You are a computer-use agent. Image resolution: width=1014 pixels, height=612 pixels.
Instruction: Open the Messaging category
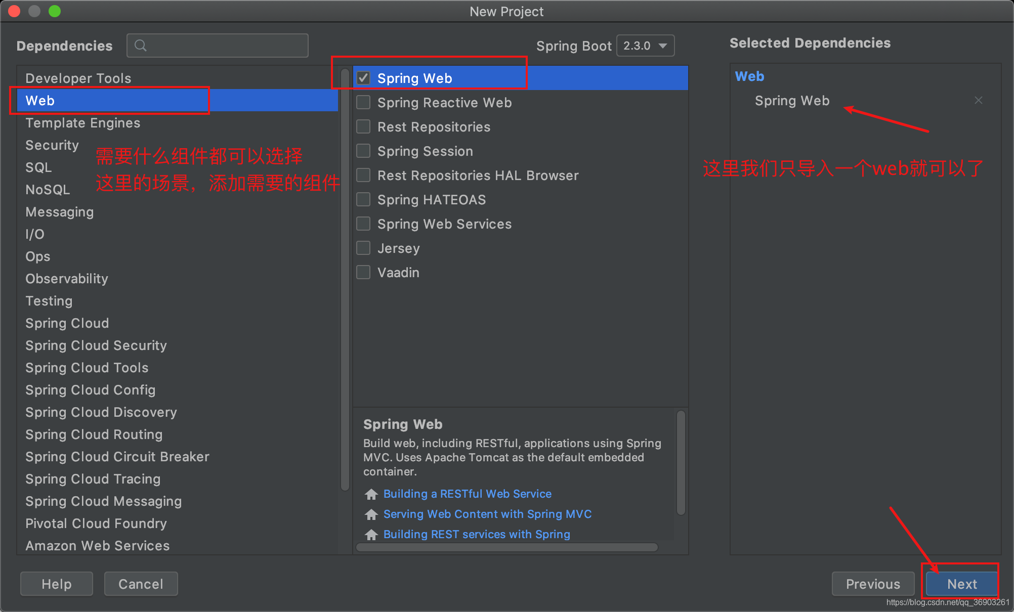(178, 211)
